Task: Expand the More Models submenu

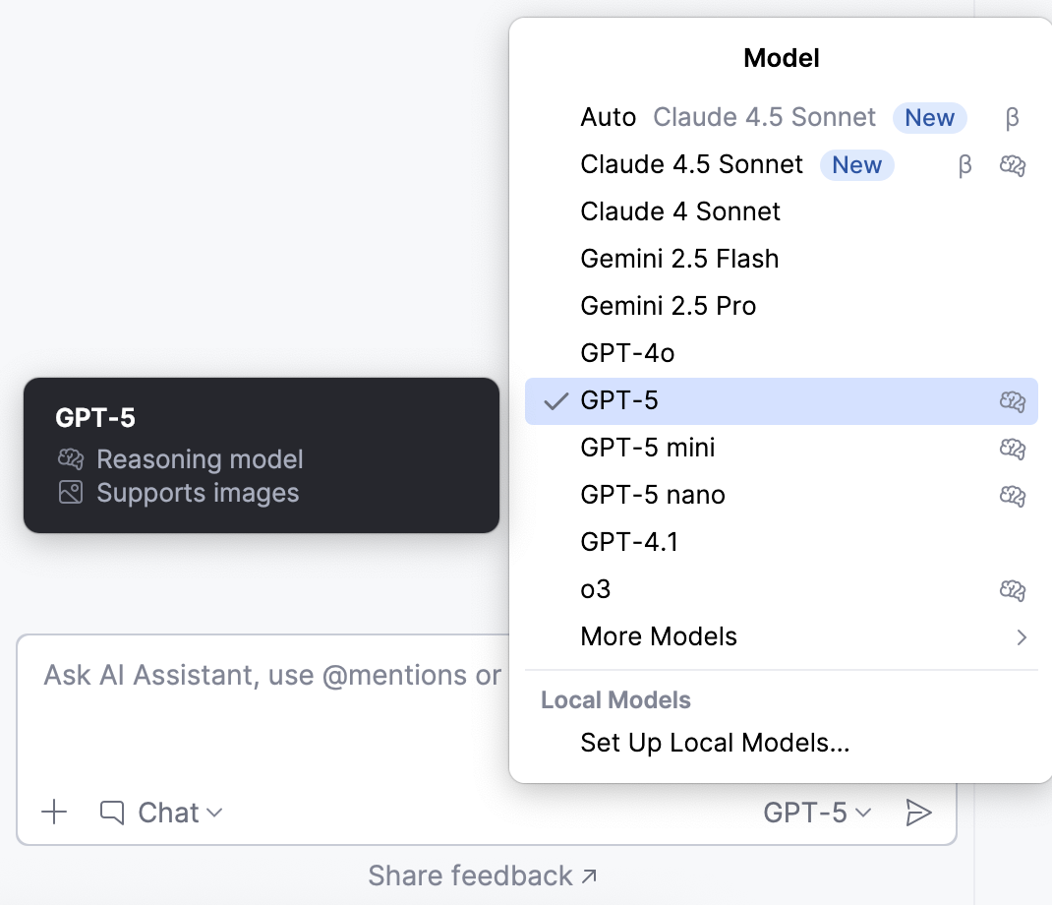Action: (x=659, y=636)
